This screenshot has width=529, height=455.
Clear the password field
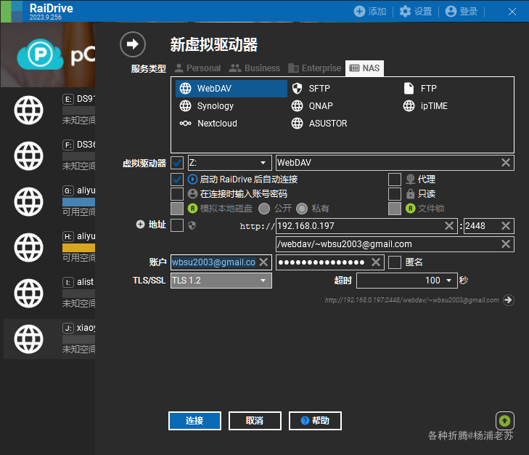[376, 262]
